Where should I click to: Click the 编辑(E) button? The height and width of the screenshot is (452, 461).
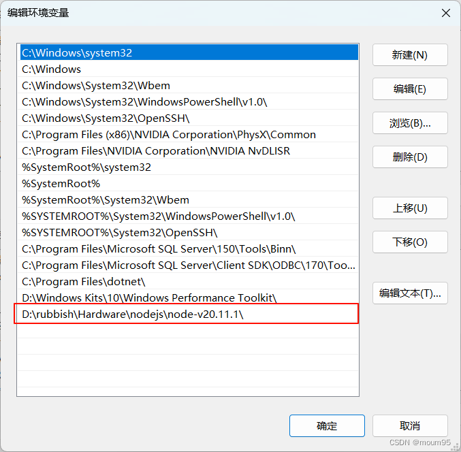click(x=410, y=88)
